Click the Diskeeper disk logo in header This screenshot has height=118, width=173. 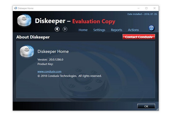coord(24,20)
